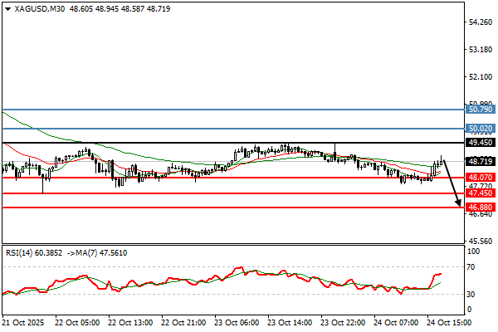
Task: Select the 46.880 red support price tag
Action: pos(481,207)
